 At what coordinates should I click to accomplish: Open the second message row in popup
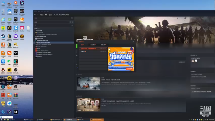tap(93, 52)
